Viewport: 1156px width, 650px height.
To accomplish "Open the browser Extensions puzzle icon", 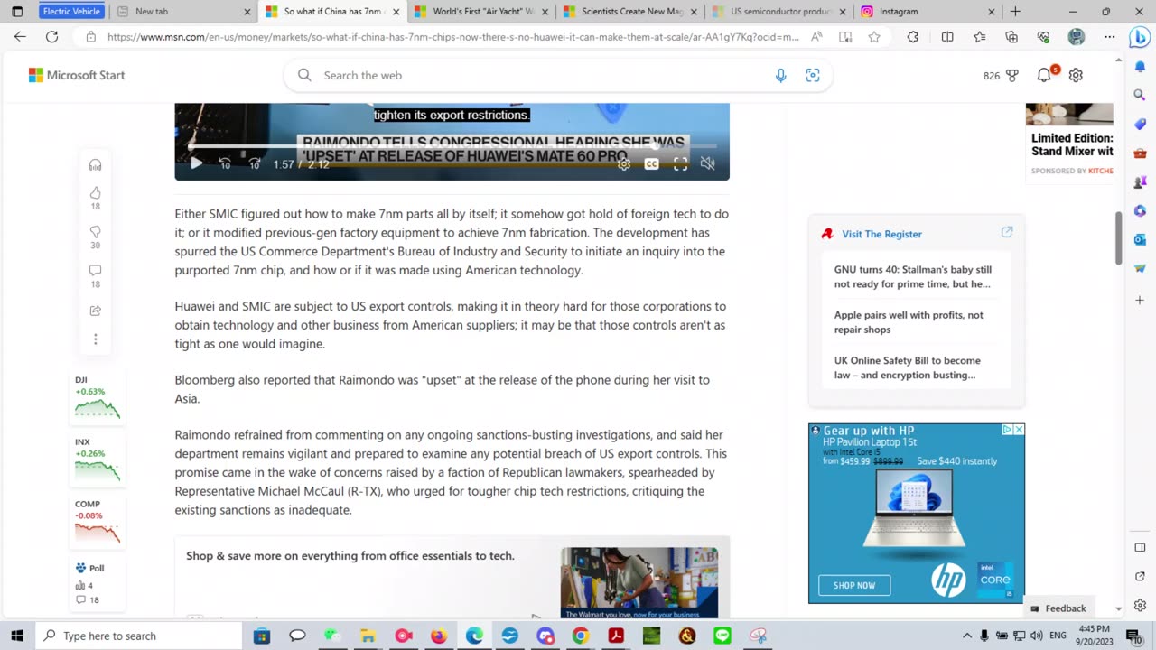I will (x=913, y=37).
